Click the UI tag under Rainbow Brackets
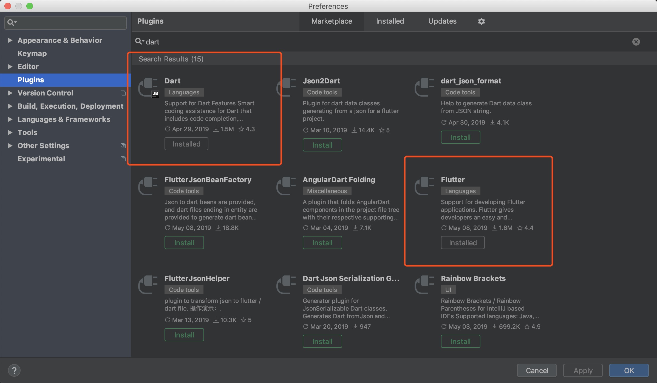 coord(448,290)
